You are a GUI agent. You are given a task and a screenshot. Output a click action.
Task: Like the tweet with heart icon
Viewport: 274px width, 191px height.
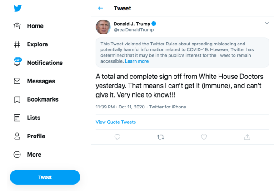[x=204, y=137]
